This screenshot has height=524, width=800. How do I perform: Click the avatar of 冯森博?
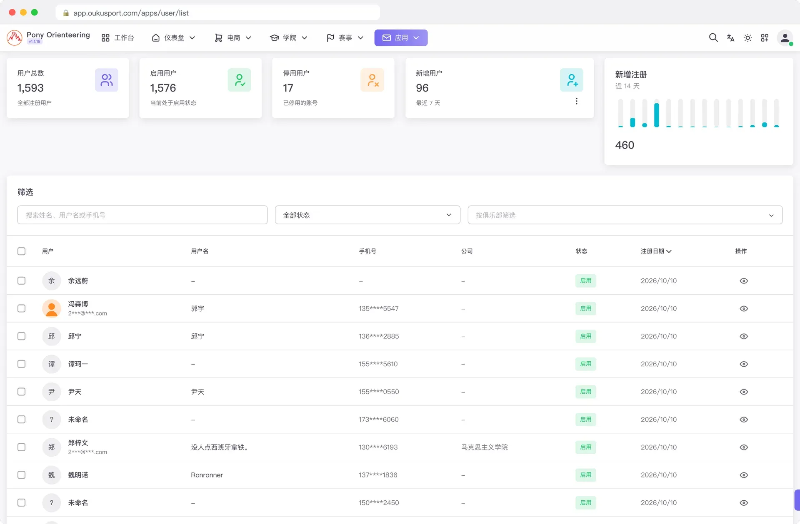click(x=52, y=308)
